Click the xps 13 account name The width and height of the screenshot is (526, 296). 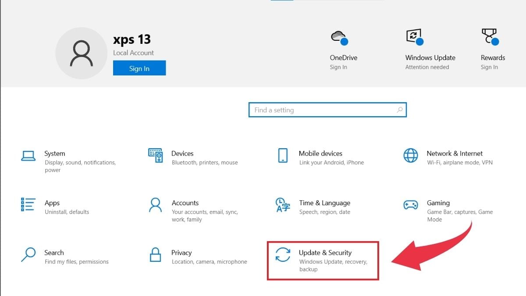pos(132,39)
